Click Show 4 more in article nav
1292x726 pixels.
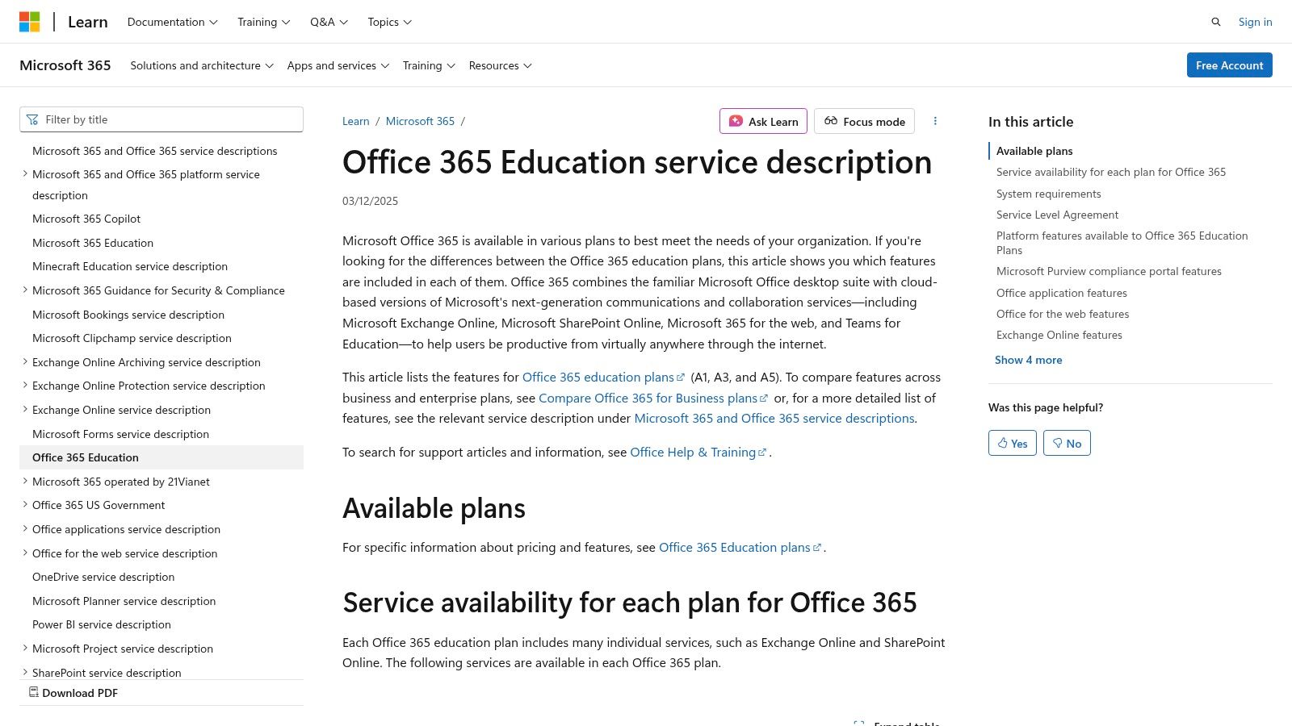tap(1028, 360)
